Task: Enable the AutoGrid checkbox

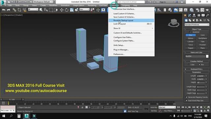Action: (190, 32)
